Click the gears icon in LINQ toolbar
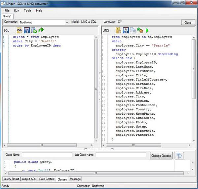This screenshot has width=198, height=189. point(140,30)
